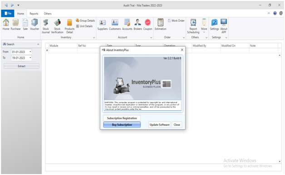
Task: Open the Customers list
Action: 115,24
